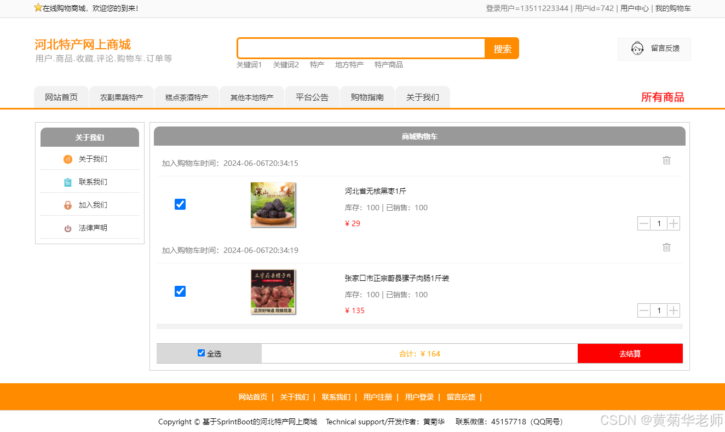
Task: Click the 关键词1 search suggestion
Action: pyautogui.click(x=249, y=65)
